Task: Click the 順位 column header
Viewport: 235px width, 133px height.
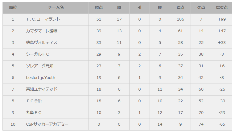Action: 13,8
